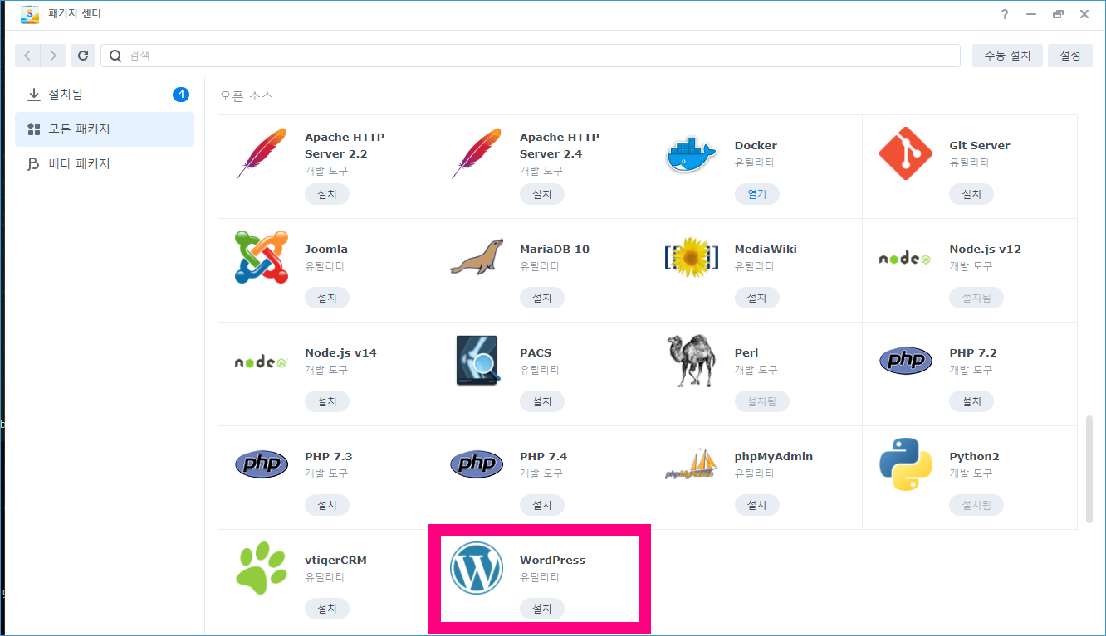Select the MediaWiki sunflower icon
This screenshot has width=1106, height=636.
(x=691, y=257)
